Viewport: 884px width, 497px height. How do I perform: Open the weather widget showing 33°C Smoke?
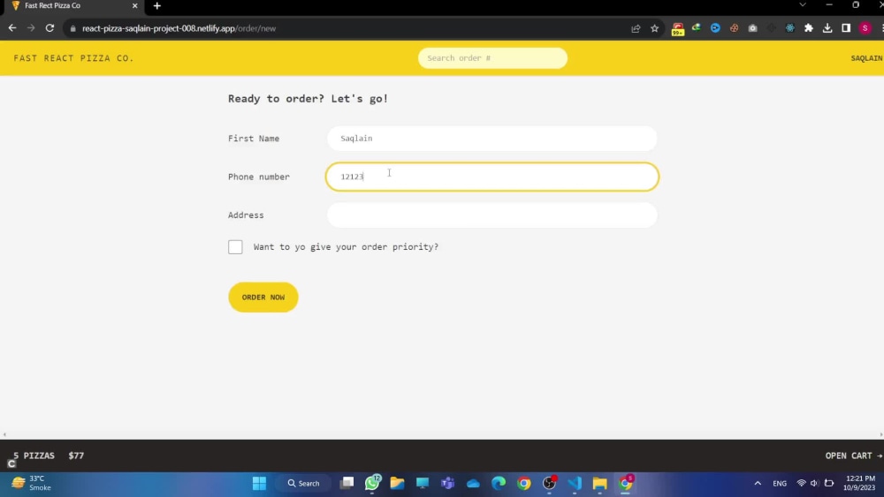[x=31, y=483]
